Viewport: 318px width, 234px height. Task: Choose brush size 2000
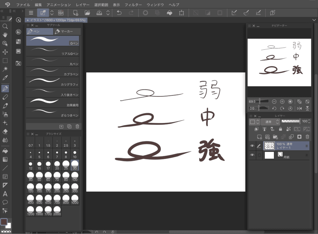[x=57, y=211]
